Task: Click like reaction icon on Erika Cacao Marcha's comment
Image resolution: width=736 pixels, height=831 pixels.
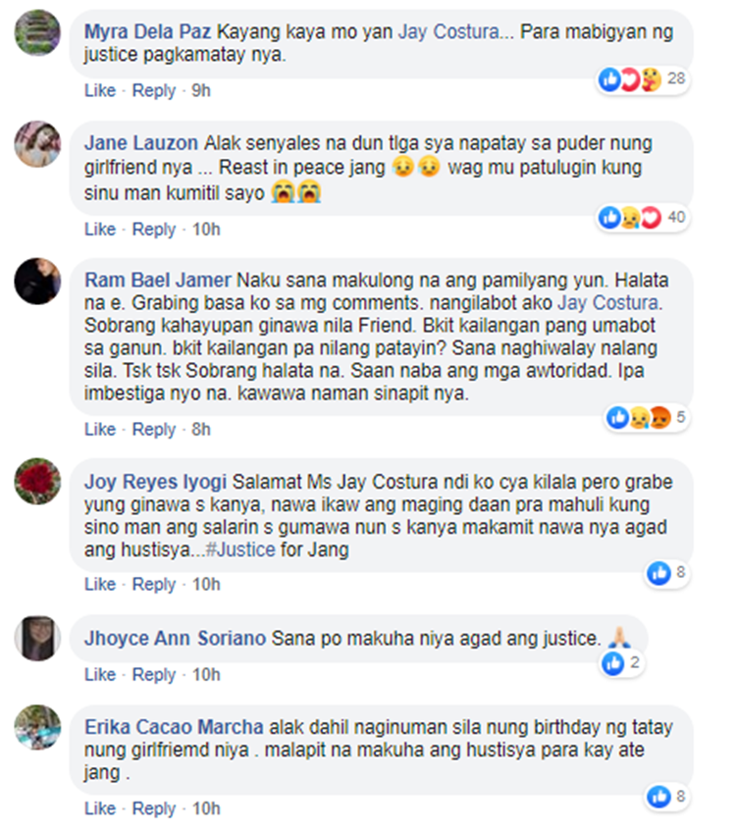Action: point(659,797)
